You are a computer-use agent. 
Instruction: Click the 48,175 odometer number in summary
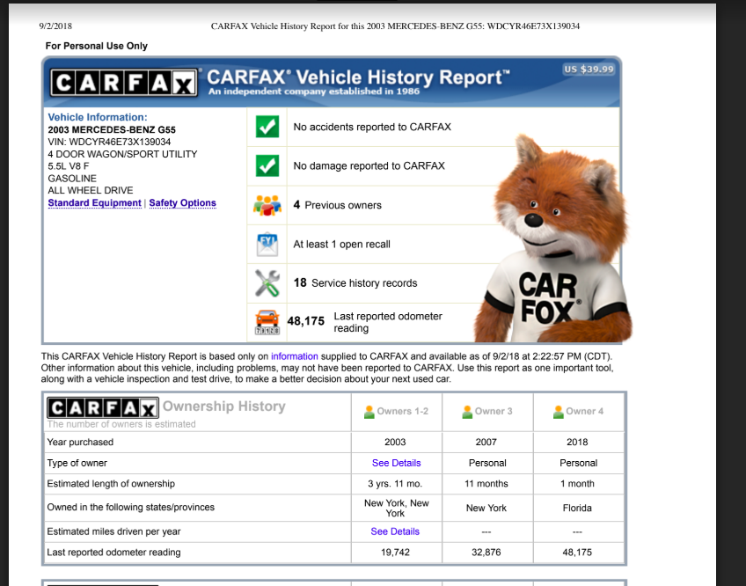pyautogui.click(x=306, y=321)
